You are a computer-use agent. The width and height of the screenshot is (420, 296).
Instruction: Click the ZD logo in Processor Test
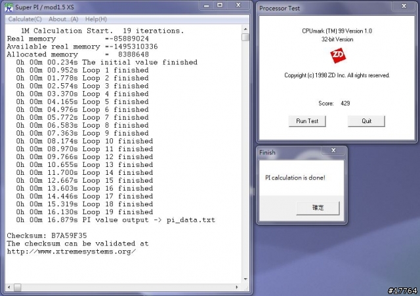(338, 56)
